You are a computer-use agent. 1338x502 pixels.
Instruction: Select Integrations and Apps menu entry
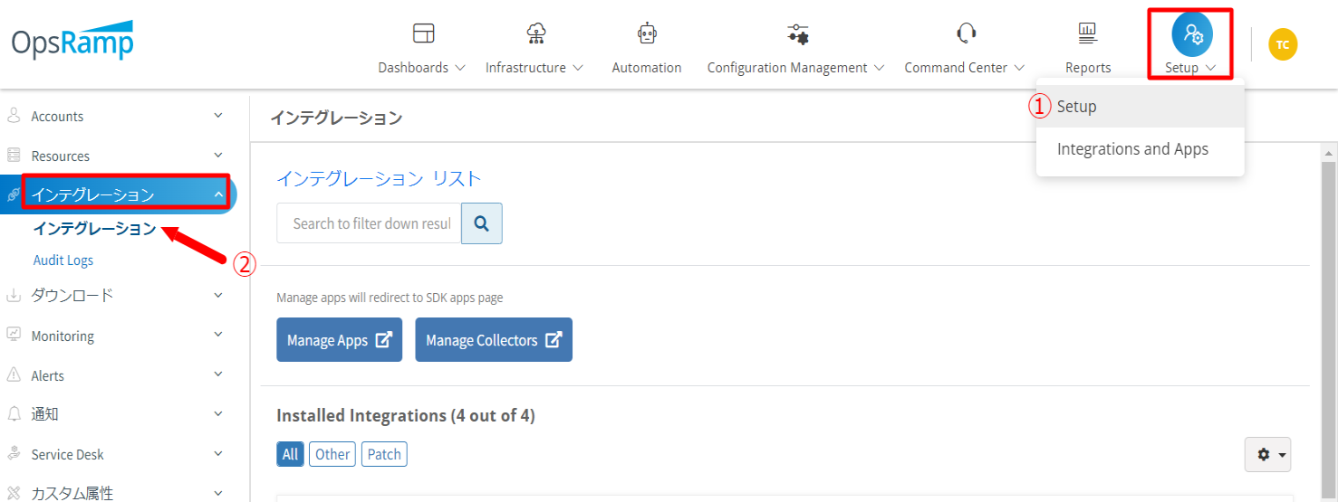coord(1141,149)
